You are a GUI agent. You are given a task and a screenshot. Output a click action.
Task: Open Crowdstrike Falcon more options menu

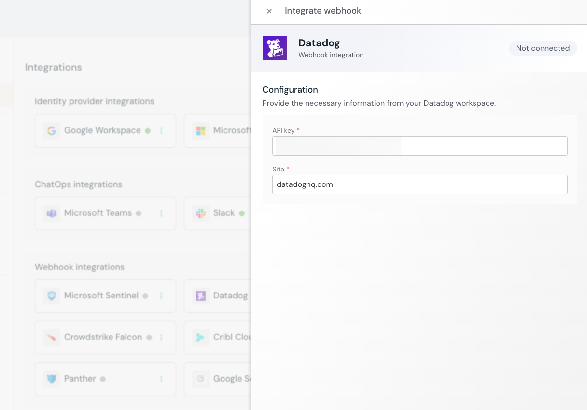click(161, 338)
